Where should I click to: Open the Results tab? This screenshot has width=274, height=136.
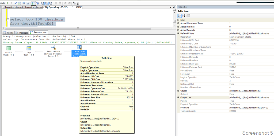click(x=9, y=33)
